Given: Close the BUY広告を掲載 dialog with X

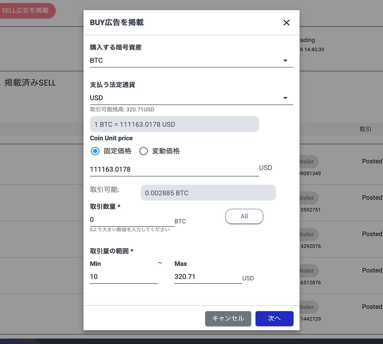Looking at the screenshot, I should [286, 23].
